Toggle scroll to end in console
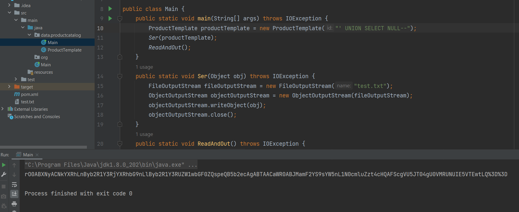Image resolution: width=519 pixels, height=212 pixels. coord(14,194)
